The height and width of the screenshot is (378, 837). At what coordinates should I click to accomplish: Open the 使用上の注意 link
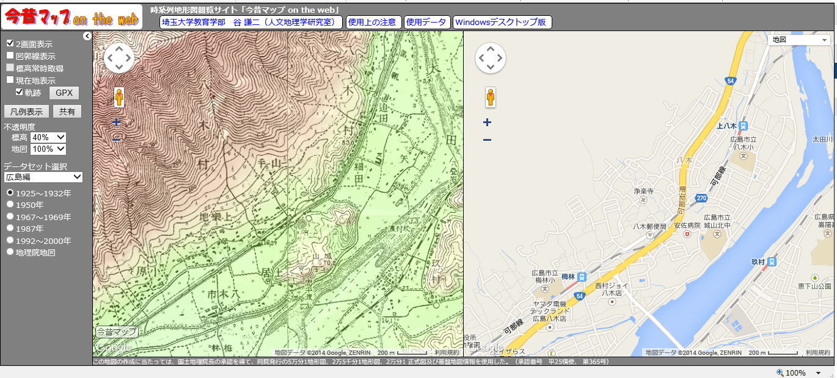click(x=373, y=22)
